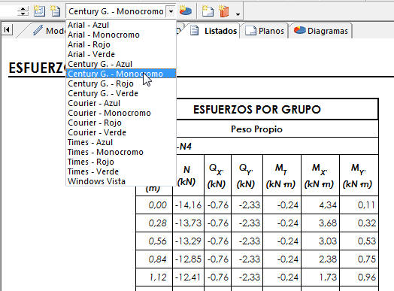Click the pie chart icon beside style dropdown

tap(186, 11)
